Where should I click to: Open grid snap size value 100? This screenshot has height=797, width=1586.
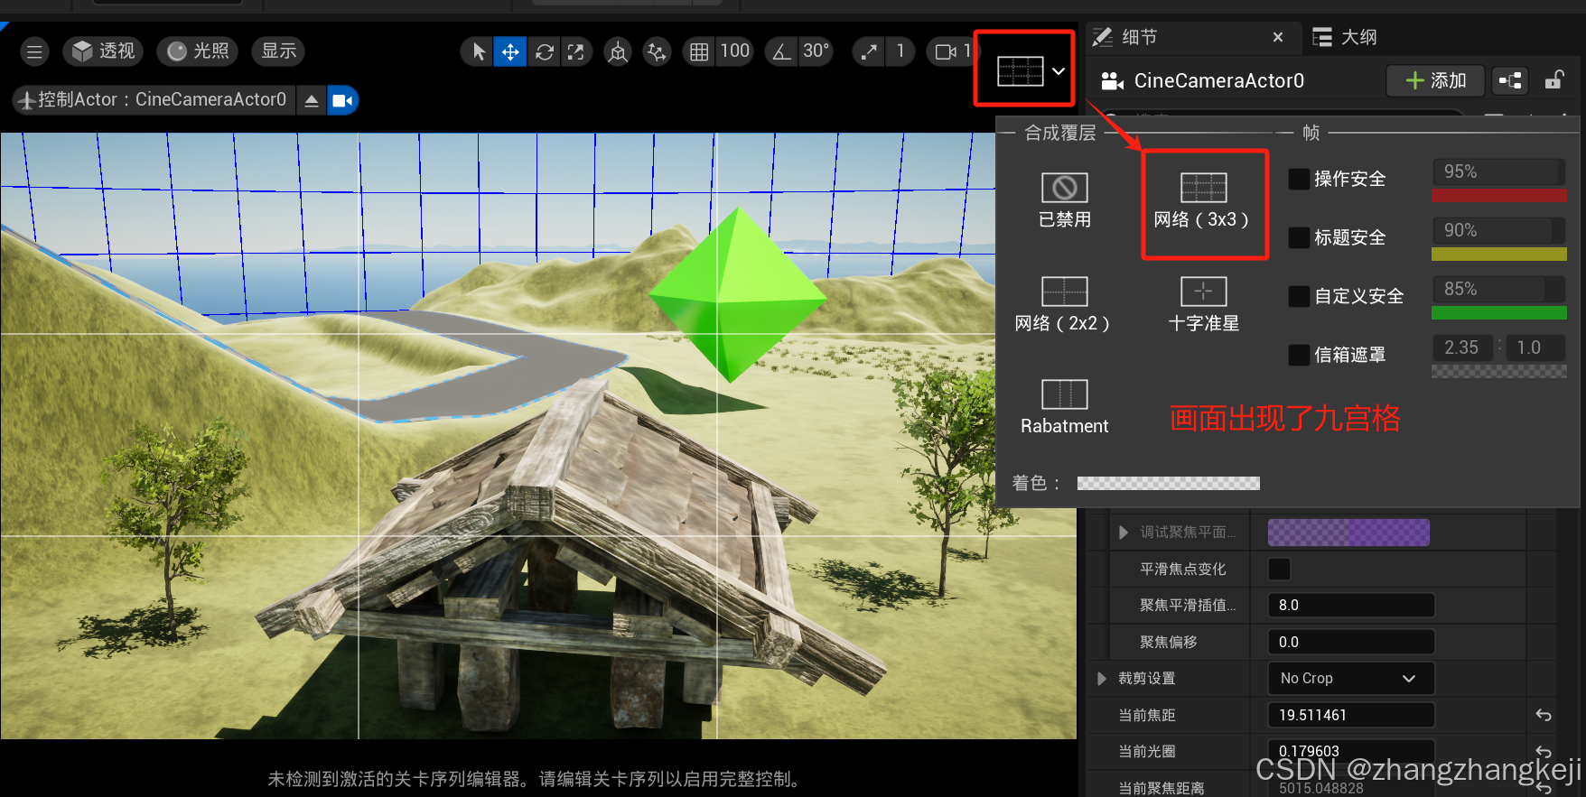pyautogui.click(x=734, y=51)
